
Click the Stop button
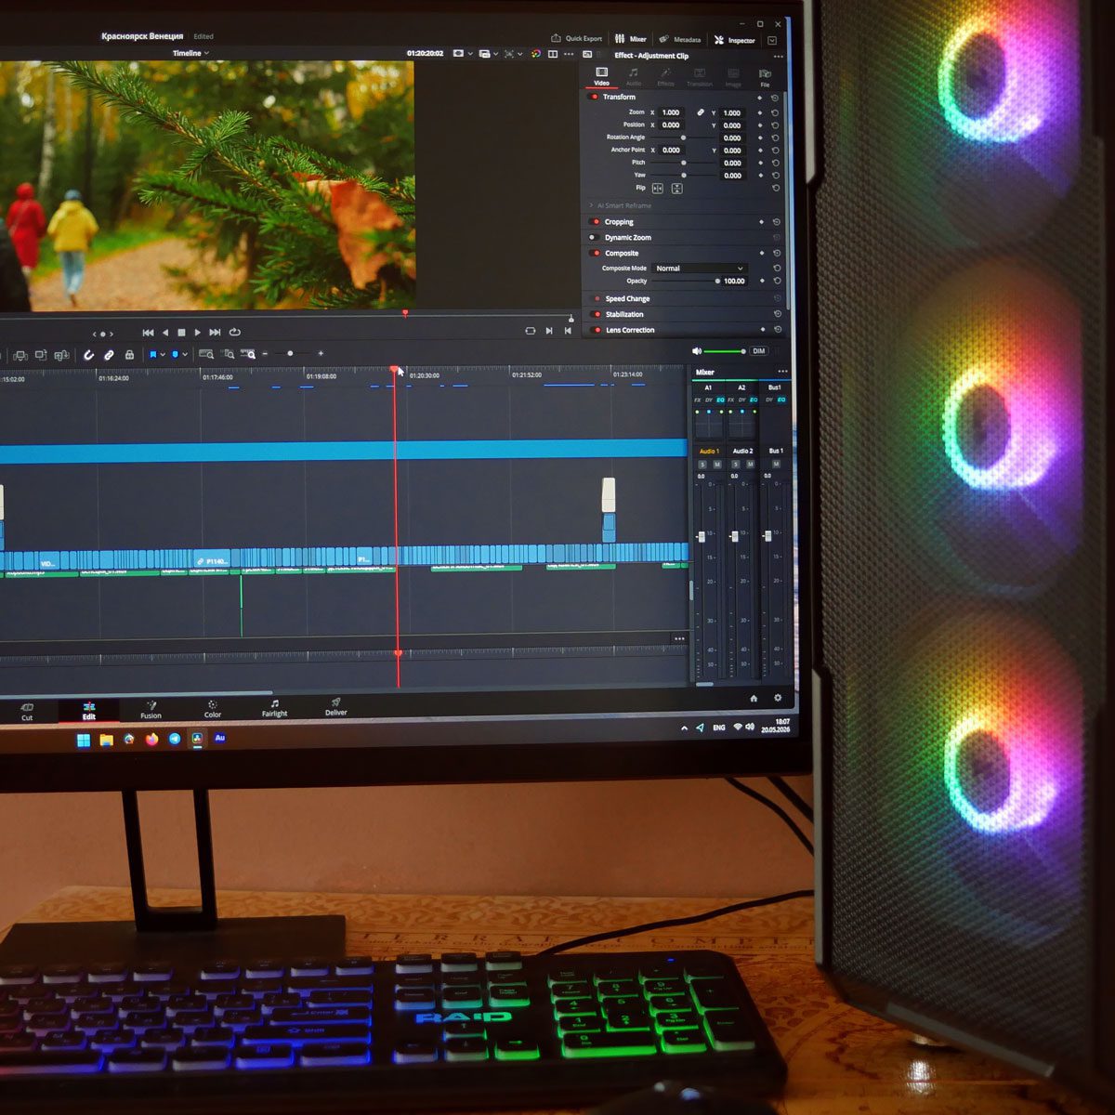[x=182, y=333]
